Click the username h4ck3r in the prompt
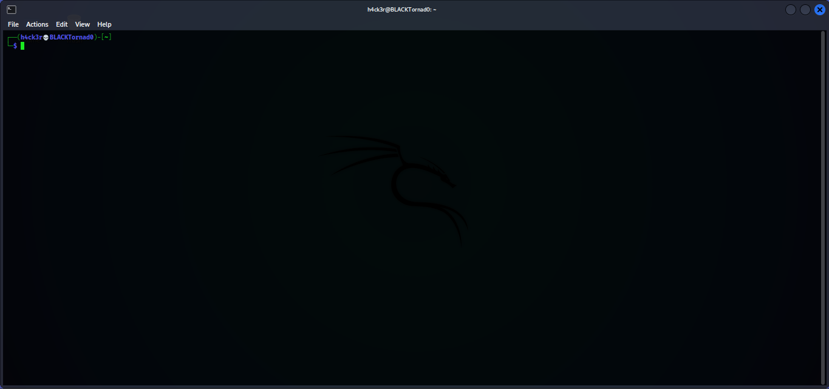This screenshot has width=829, height=389. 32,37
